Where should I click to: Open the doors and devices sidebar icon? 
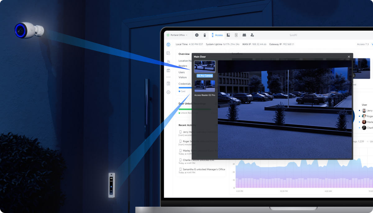168,53
